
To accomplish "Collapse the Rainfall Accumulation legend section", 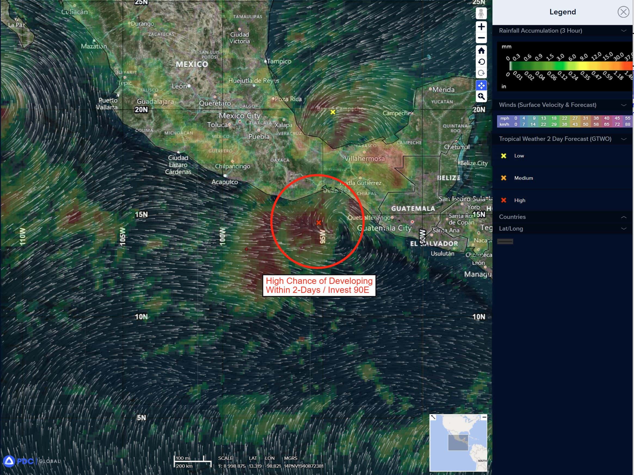I will tap(623, 31).
